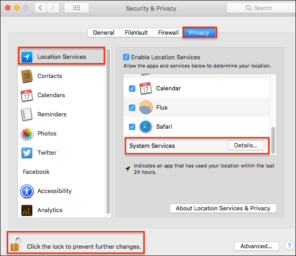Image resolution: width=296 pixels, height=256 pixels.
Task: Select the Twitter bird icon
Action: 27,153
